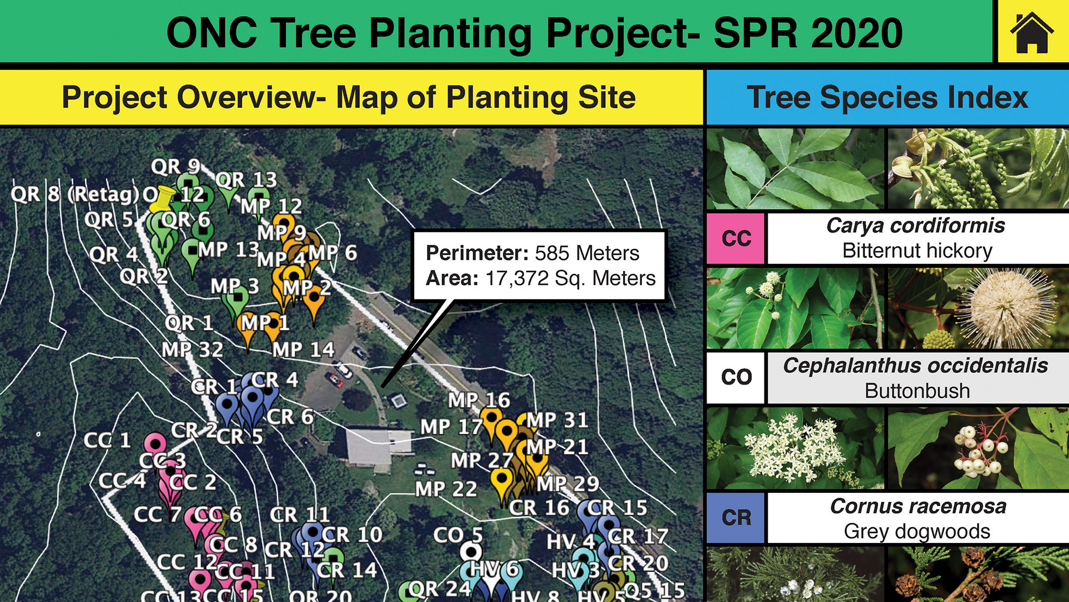
Task: View the Bitternut hickory catkins photo
Action: (978, 169)
